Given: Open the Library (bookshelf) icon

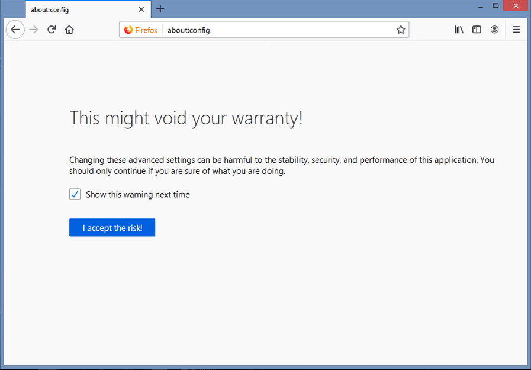Looking at the screenshot, I should [459, 29].
